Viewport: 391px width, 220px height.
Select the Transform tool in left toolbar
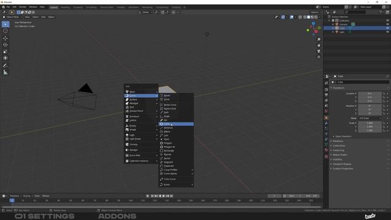pyautogui.click(x=5, y=58)
